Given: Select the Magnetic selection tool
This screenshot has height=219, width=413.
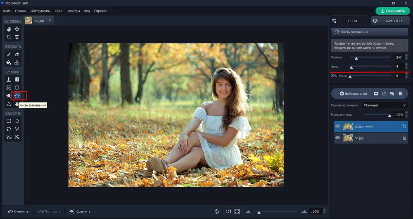Looking at the screenshot, I should click(9, 137).
